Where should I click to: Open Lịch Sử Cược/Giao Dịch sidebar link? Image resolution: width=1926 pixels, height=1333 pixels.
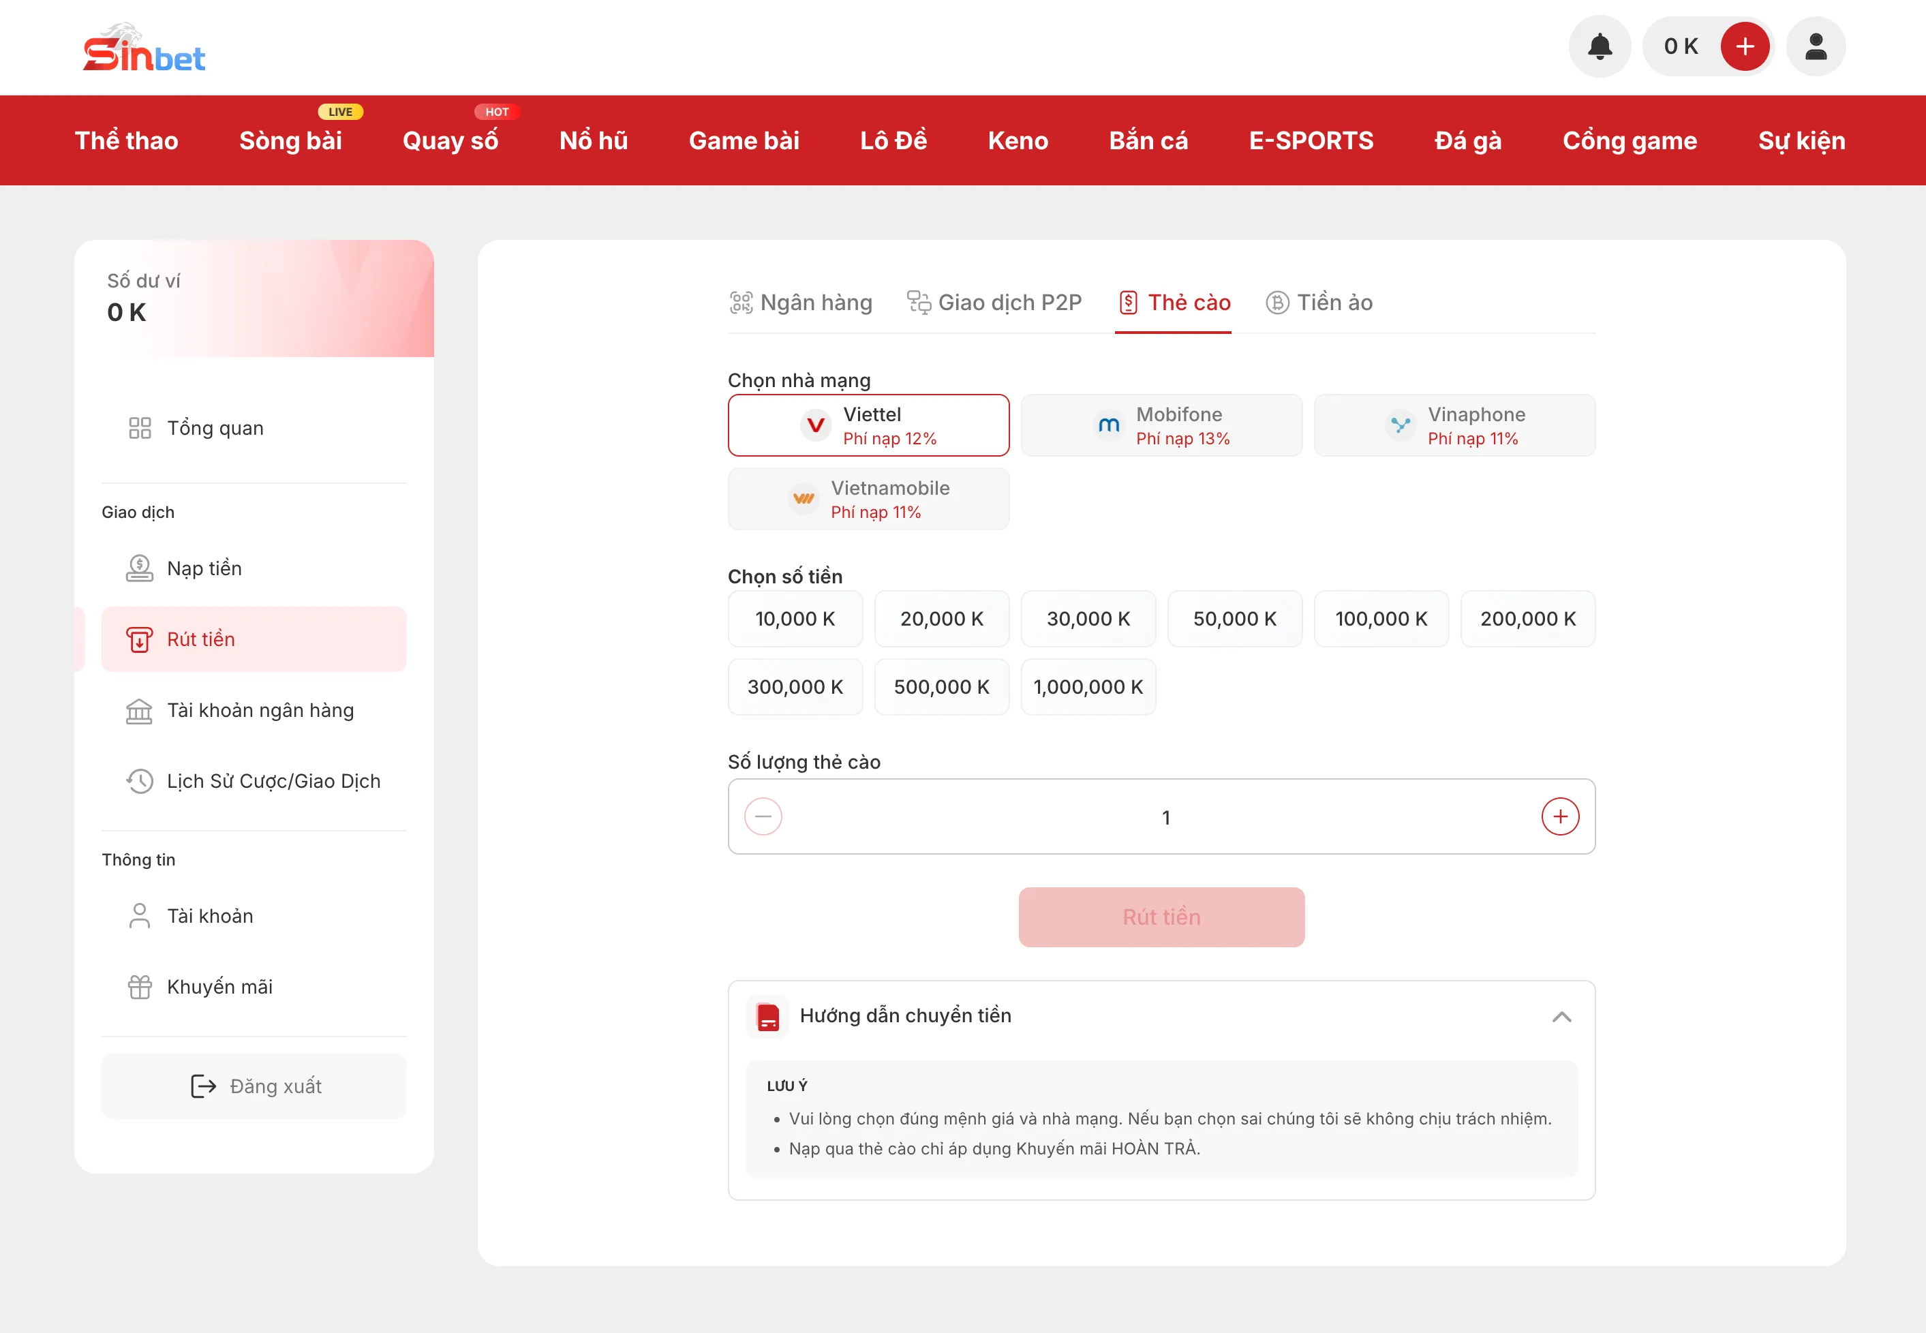pyautogui.click(x=254, y=782)
